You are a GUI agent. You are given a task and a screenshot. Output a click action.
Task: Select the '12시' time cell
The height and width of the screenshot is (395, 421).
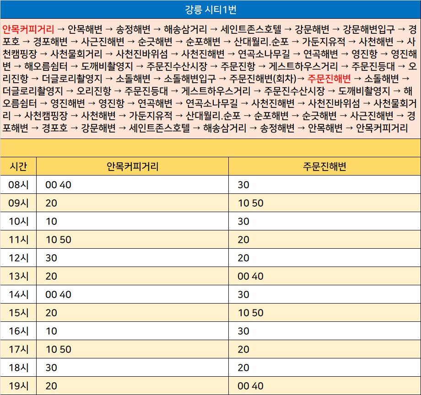[18, 258]
